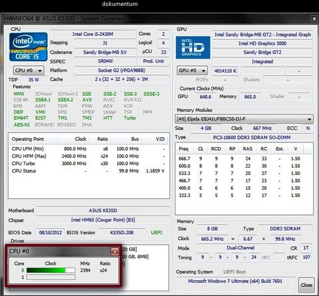Click the Intel HD Graphics logo
This screenshot has width=319, height=296.
(193, 47)
